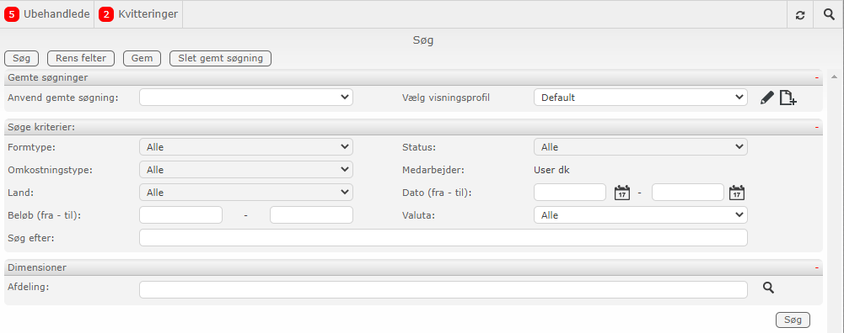Screen dimensions: 844x333
Task: Click the top Søg button
Action: [21, 58]
